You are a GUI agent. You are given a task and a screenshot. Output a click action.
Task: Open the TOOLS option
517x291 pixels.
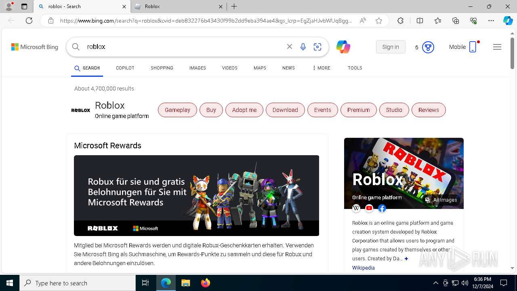[x=355, y=68]
